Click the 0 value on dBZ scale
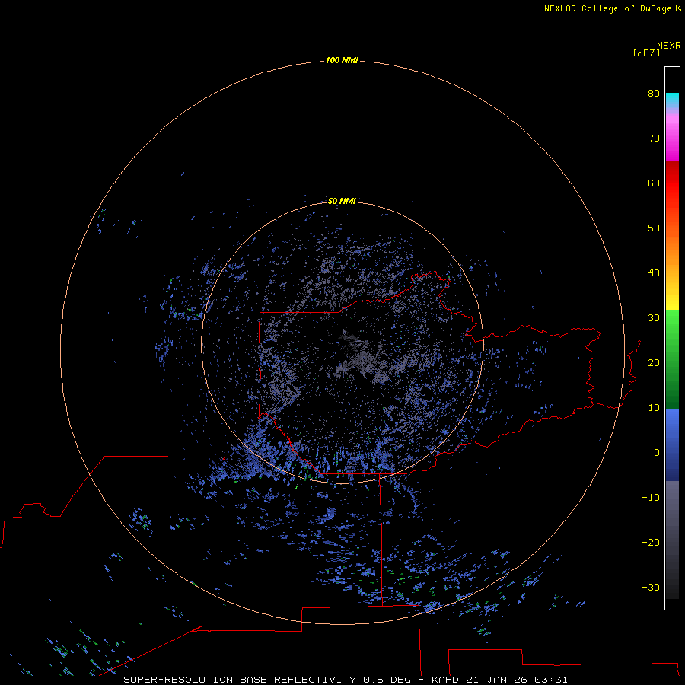This screenshot has height=685, width=685. (657, 453)
